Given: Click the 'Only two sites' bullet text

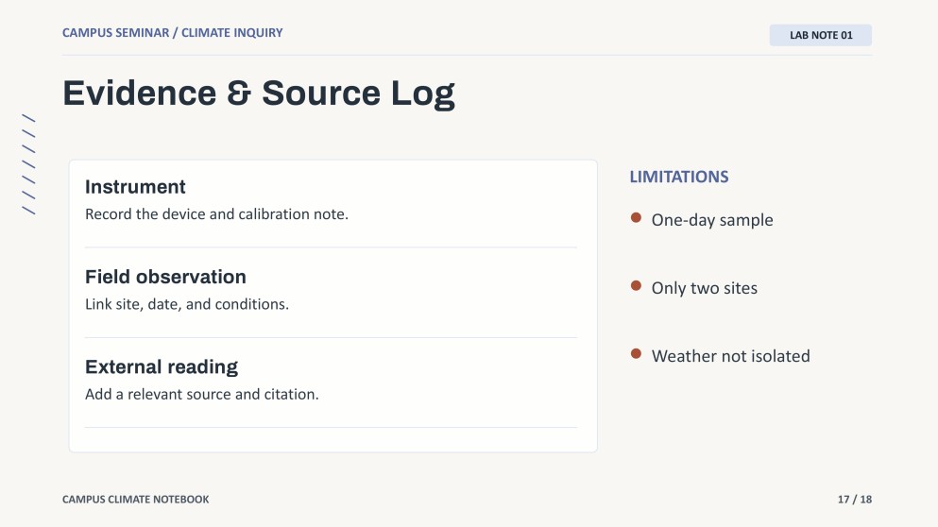Looking at the screenshot, I should [704, 288].
